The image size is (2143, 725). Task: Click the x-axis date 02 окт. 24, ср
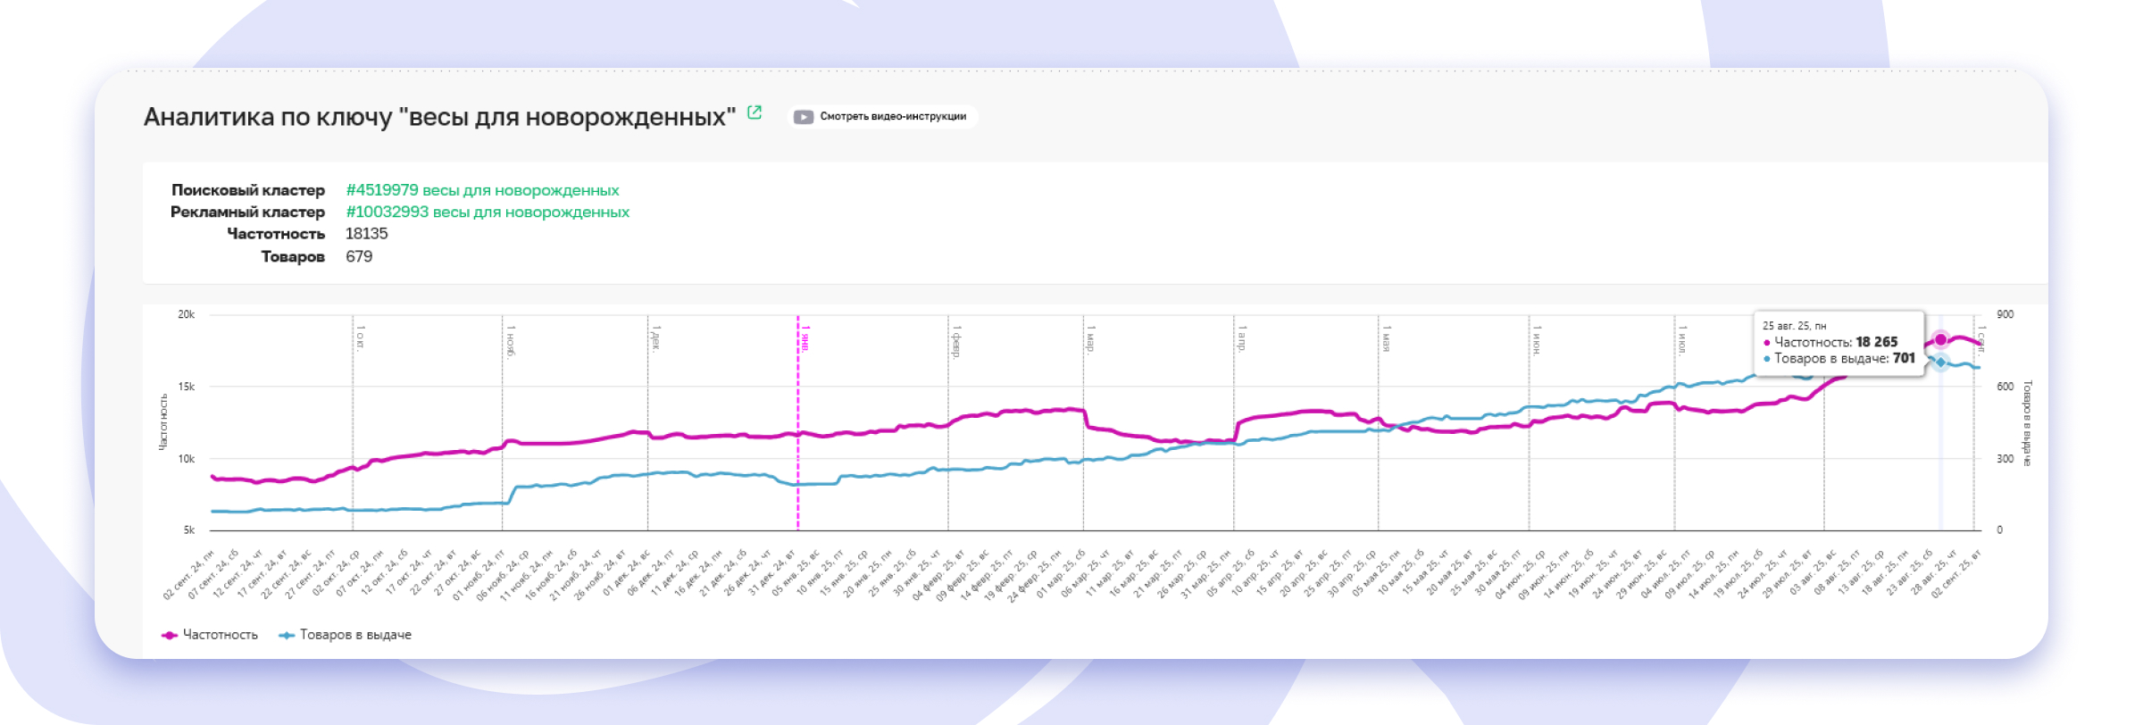click(x=335, y=575)
